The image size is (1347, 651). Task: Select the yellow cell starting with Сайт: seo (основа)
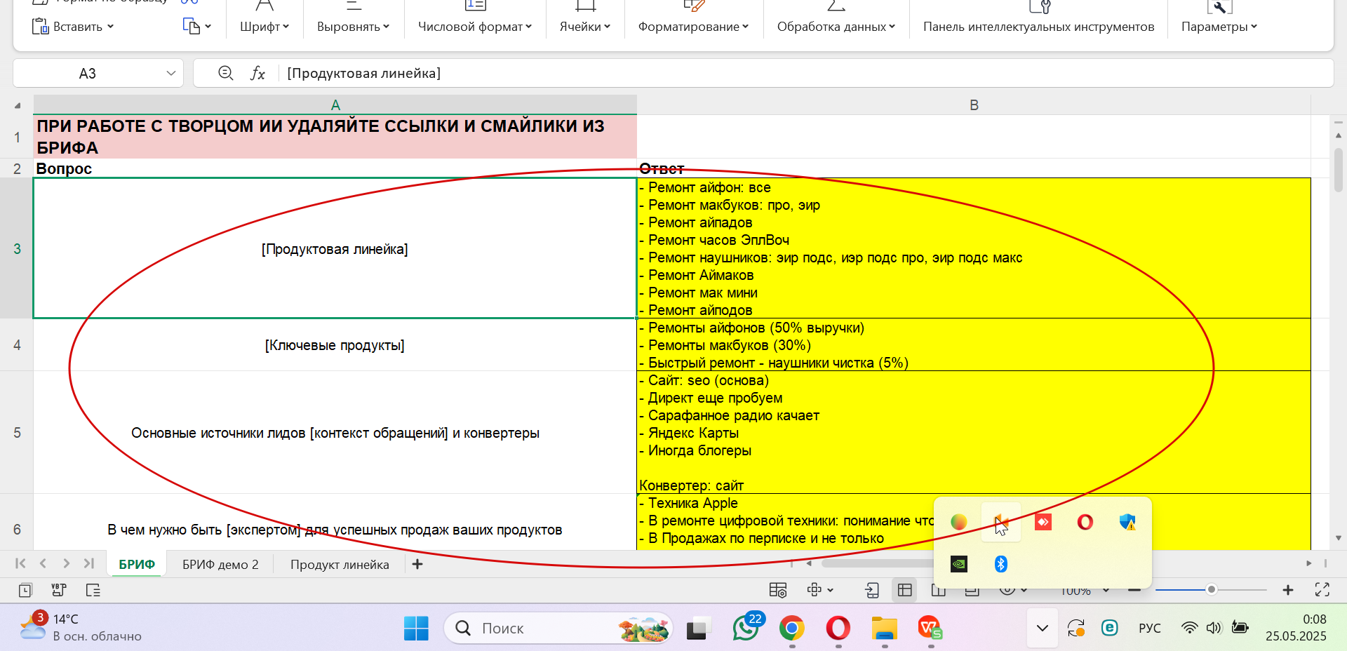(x=974, y=432)
